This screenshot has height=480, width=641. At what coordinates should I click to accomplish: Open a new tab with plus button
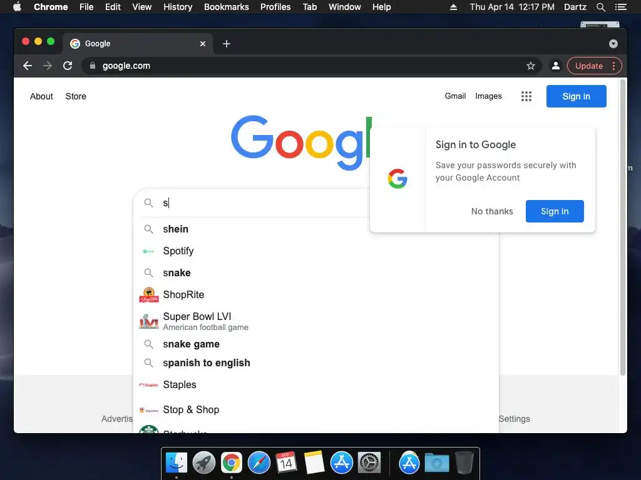click(x=227, y=44)
